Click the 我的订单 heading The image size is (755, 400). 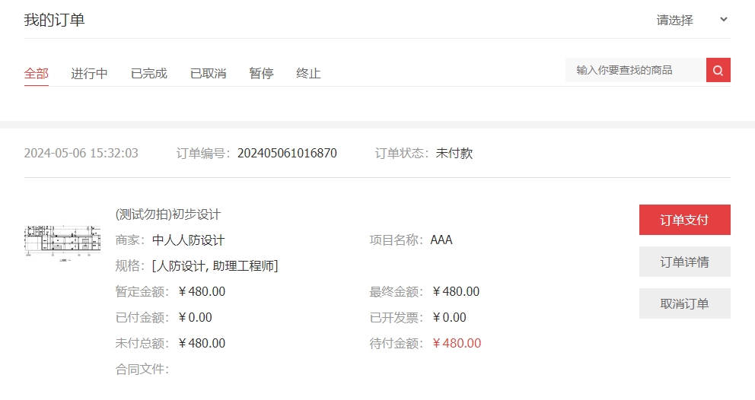[54, 21]
